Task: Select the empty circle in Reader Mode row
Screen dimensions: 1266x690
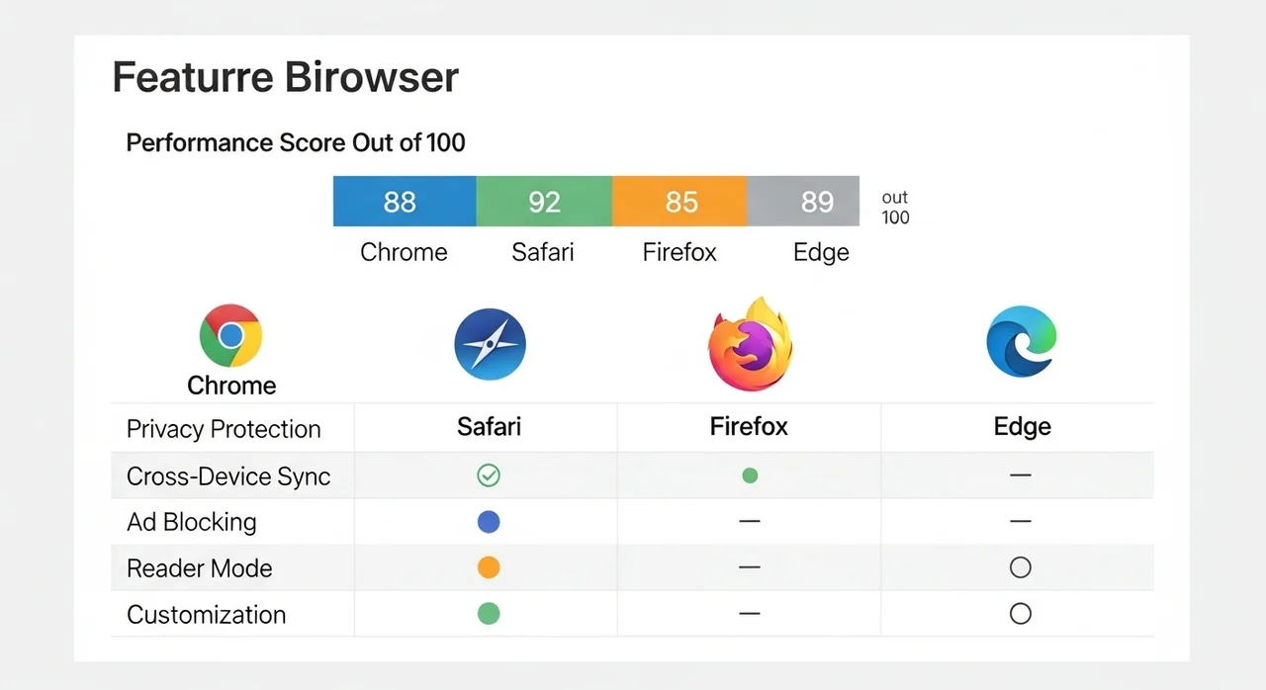Action: pos(1021,567)
